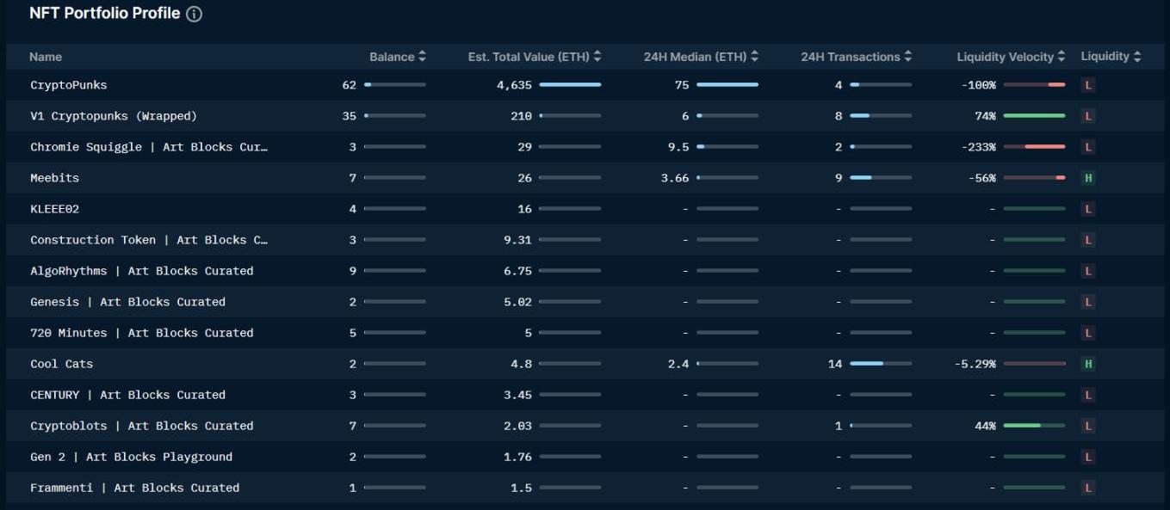Click the info icon beside NFT Portfolio Profile
Screen dimensions: 1170x510
194,14
